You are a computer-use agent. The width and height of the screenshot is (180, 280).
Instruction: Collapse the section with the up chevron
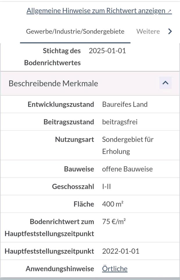point(165,83)
